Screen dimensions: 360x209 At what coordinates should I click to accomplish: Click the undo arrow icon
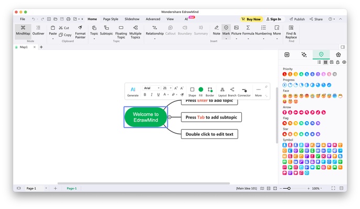33,19
